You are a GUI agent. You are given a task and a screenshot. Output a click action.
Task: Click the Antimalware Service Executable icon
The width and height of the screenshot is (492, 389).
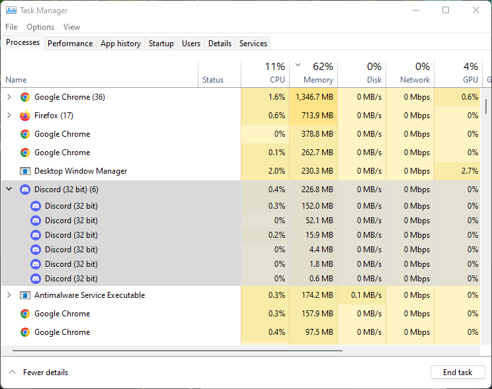(25, 295)
